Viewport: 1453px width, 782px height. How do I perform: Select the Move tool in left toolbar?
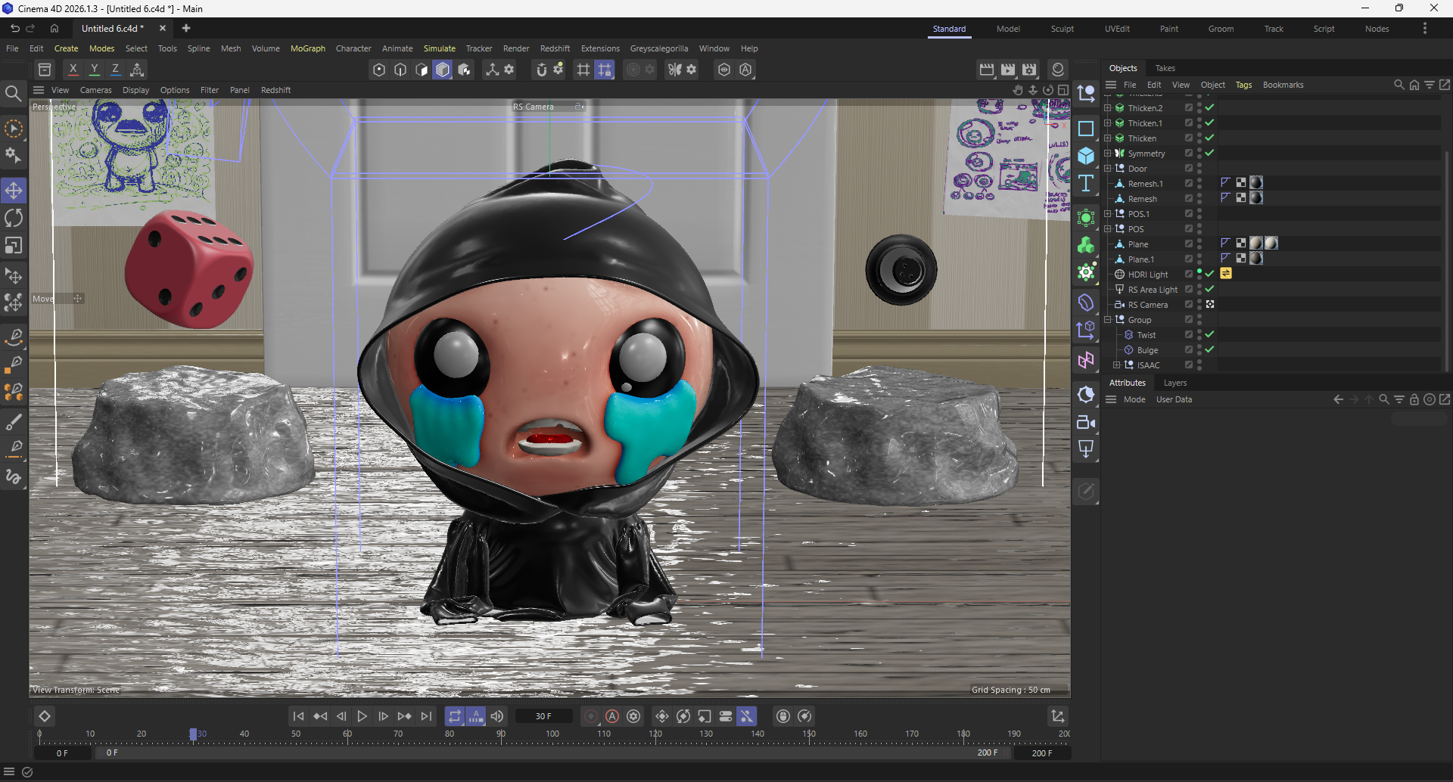(x=14, y=191)
